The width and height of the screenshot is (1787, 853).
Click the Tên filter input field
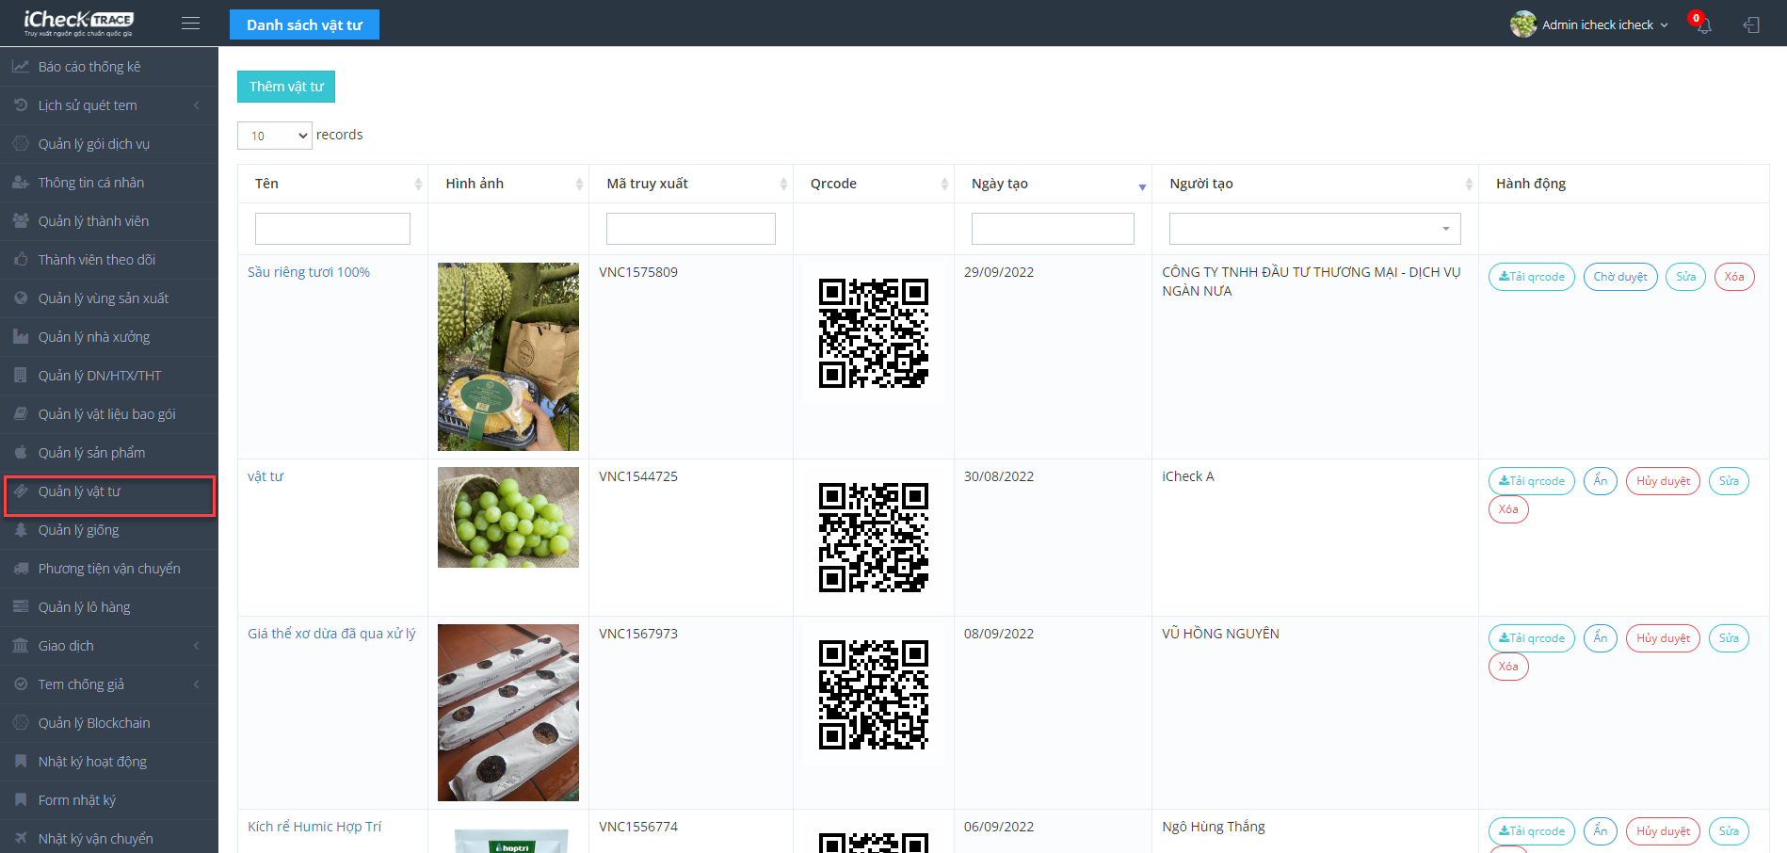coord(332,229)
